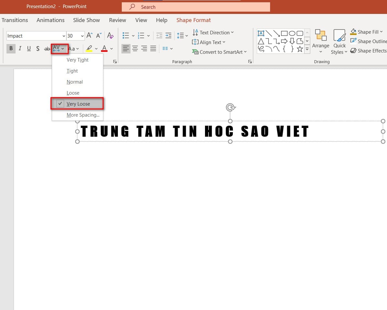This screenshot has width=387, height=310.
Task: Click Shape Effects
Action: 369,51
